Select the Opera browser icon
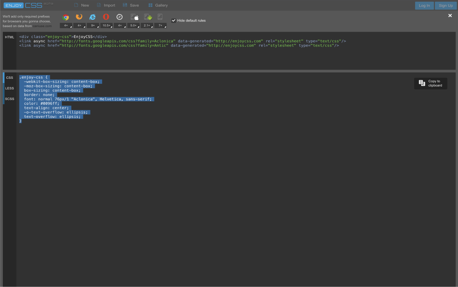 (x=106, y=17)
